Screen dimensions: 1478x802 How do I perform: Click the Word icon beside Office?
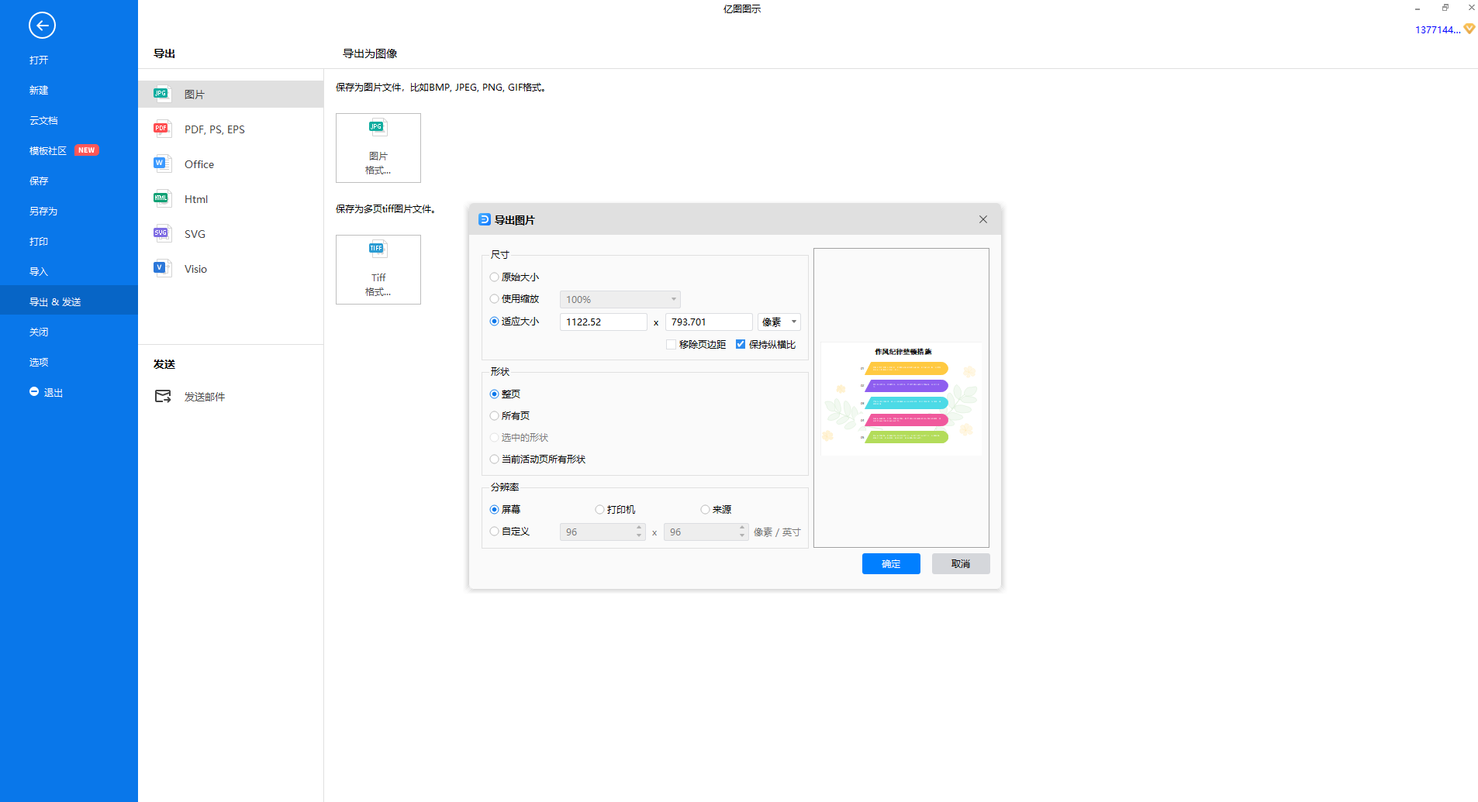pos(161,163)
